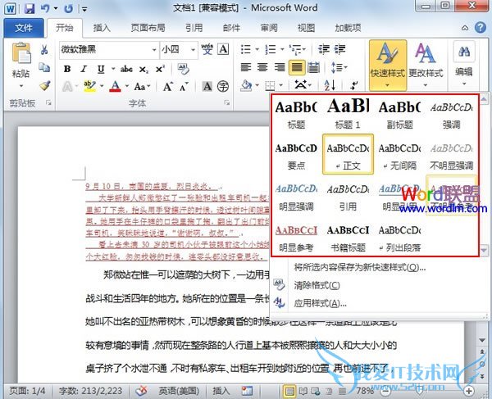
Task: Open the line spacing dropdown
Action: click(339, 67)
